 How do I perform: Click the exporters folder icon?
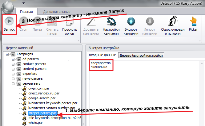[19, 74]
